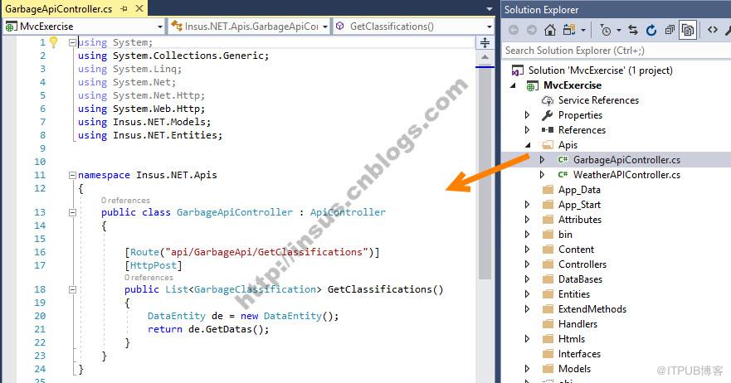The width and height of the screenshot is (731, 383).
Task: Click the View Code angle-brackets icon
Action: click(713, 30)
